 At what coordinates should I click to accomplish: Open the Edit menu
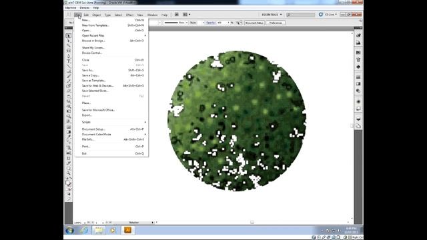click(x=86, y=15)
